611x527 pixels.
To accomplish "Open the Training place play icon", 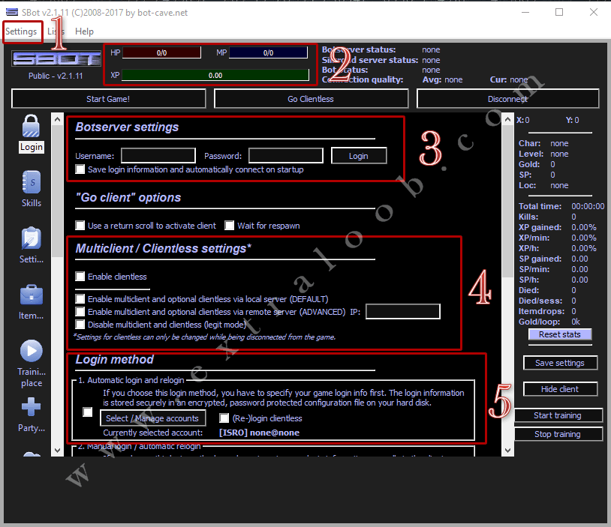I will tap(32, 351).
